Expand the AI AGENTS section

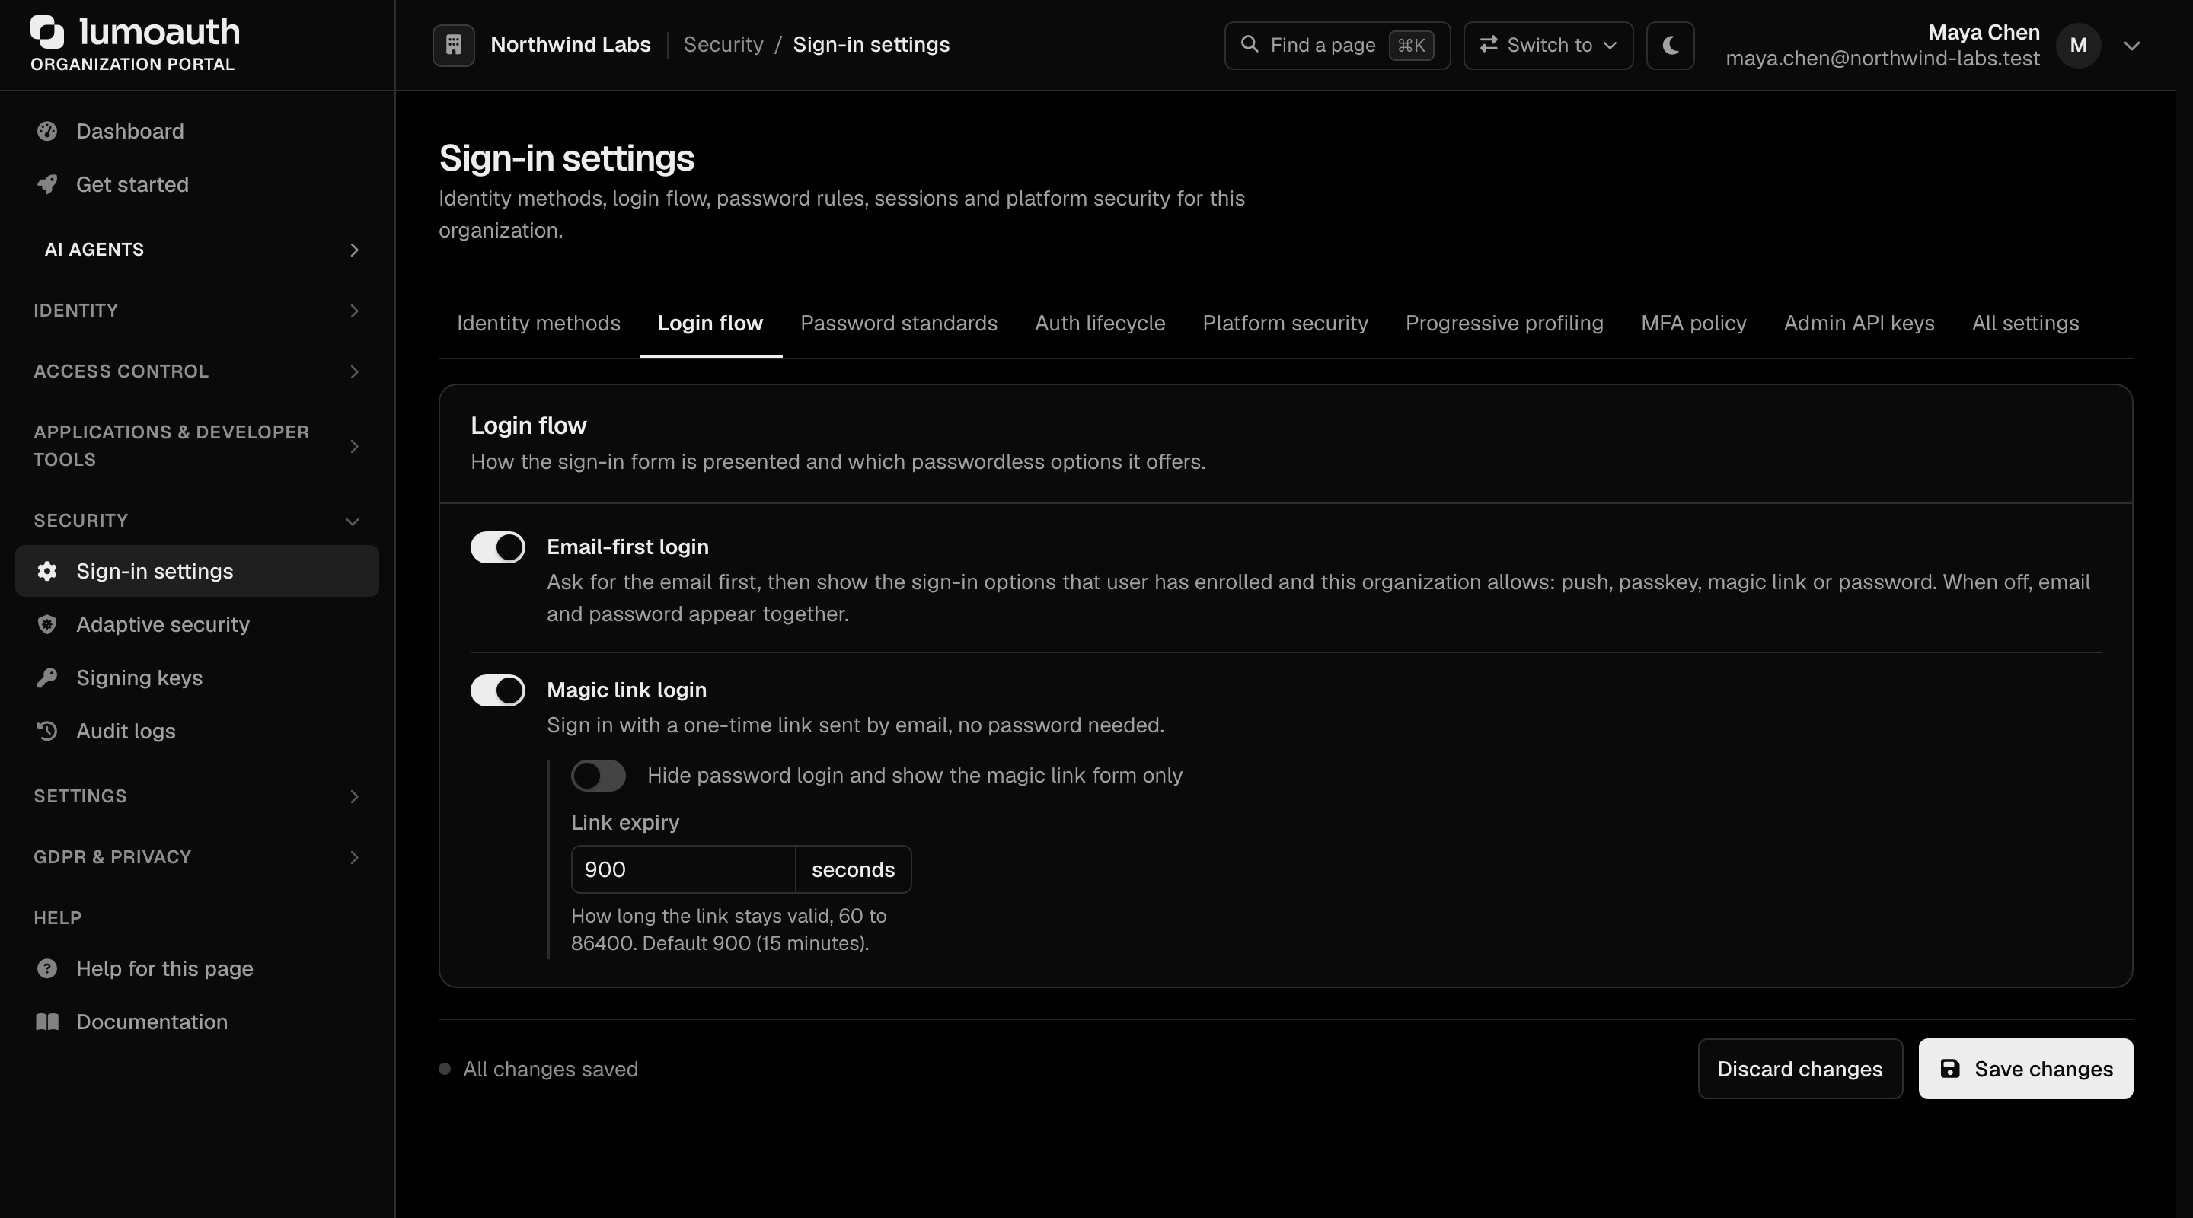196,250
